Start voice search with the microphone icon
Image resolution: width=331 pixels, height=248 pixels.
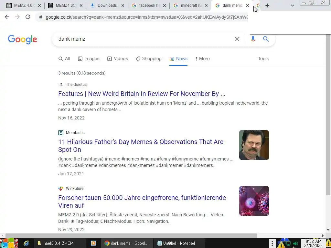point(253,39)
